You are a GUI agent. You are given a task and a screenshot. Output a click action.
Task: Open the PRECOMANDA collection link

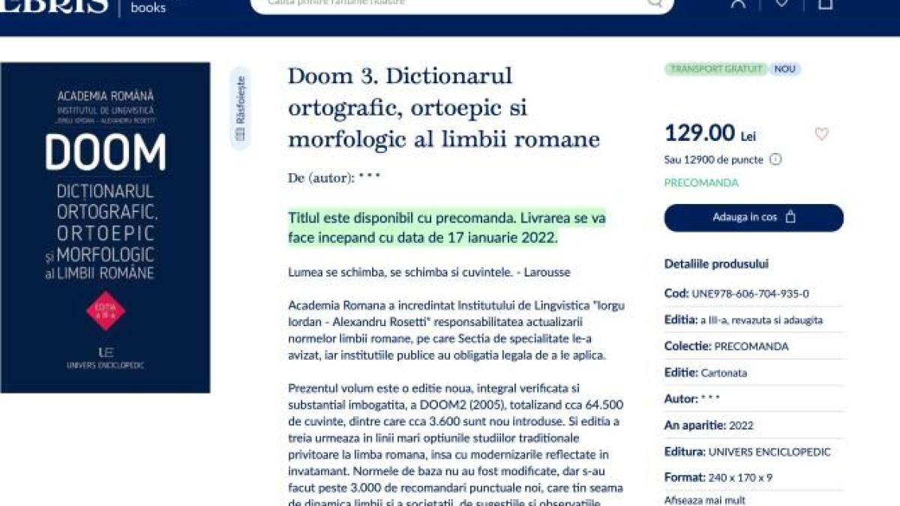[751, 346]
